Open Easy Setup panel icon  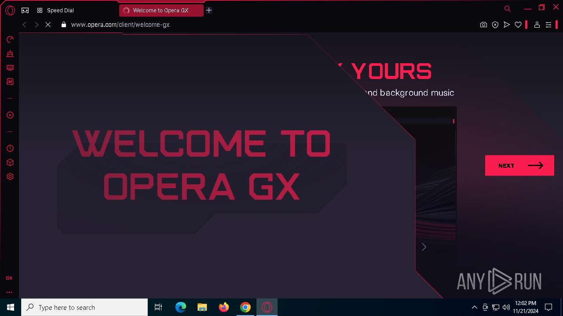click(x=548, y=25)
